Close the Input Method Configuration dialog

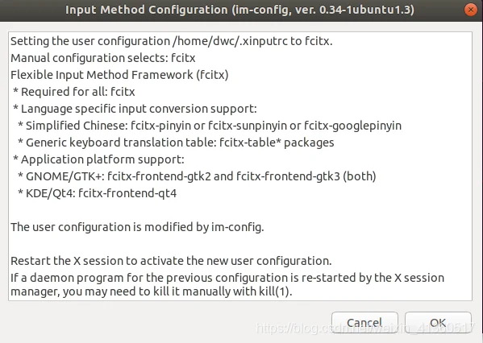click(x=470, y=10)
